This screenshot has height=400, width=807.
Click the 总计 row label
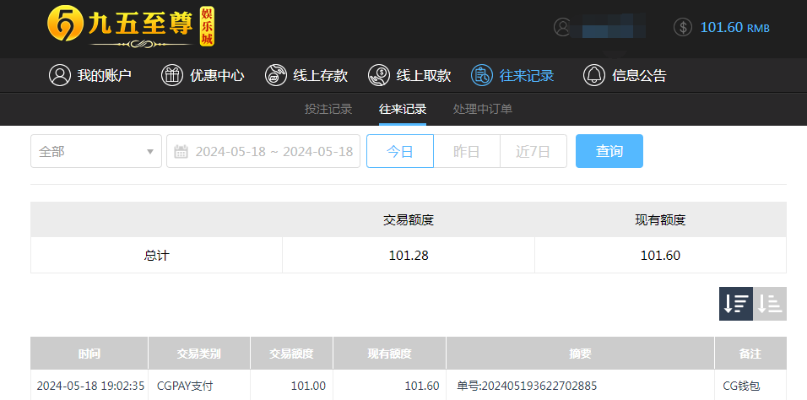click(156, 256)
